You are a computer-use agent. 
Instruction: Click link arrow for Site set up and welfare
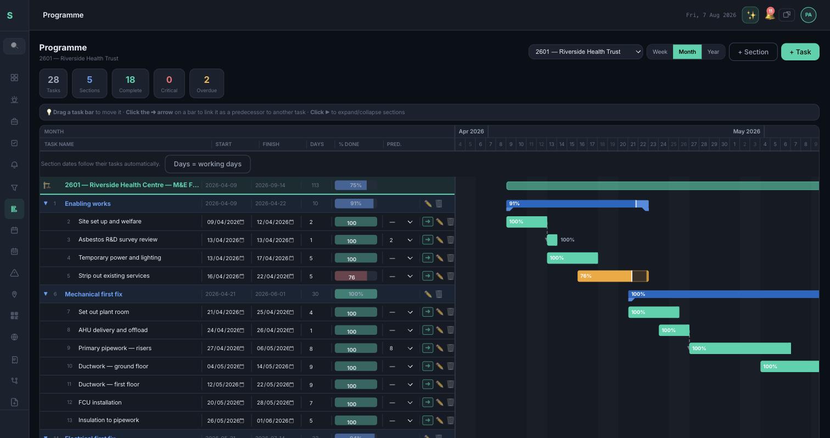pos(427,222)
